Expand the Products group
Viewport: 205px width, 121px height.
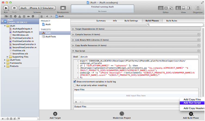[5, 66]
